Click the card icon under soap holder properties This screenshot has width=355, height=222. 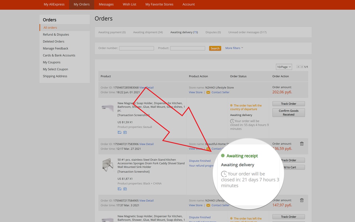point(125,132)
